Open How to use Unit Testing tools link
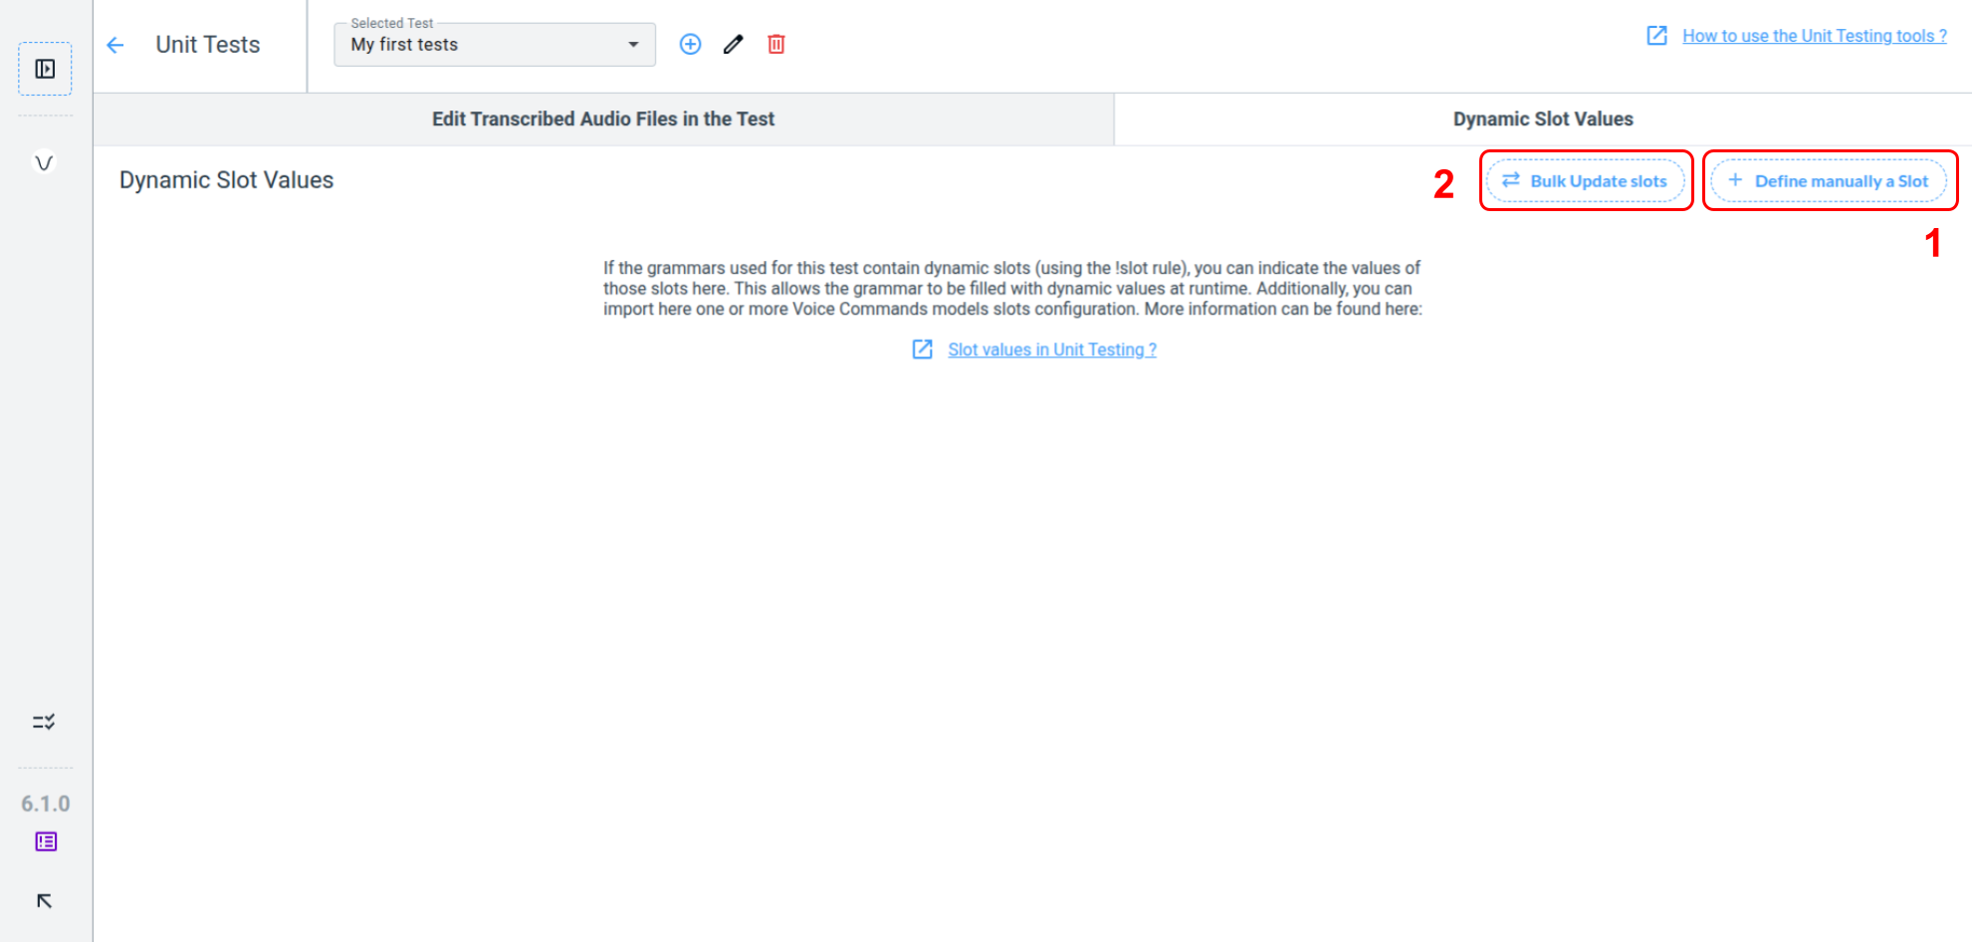The width and height of the screenshot is (1973, 942). click(1814, 36)
